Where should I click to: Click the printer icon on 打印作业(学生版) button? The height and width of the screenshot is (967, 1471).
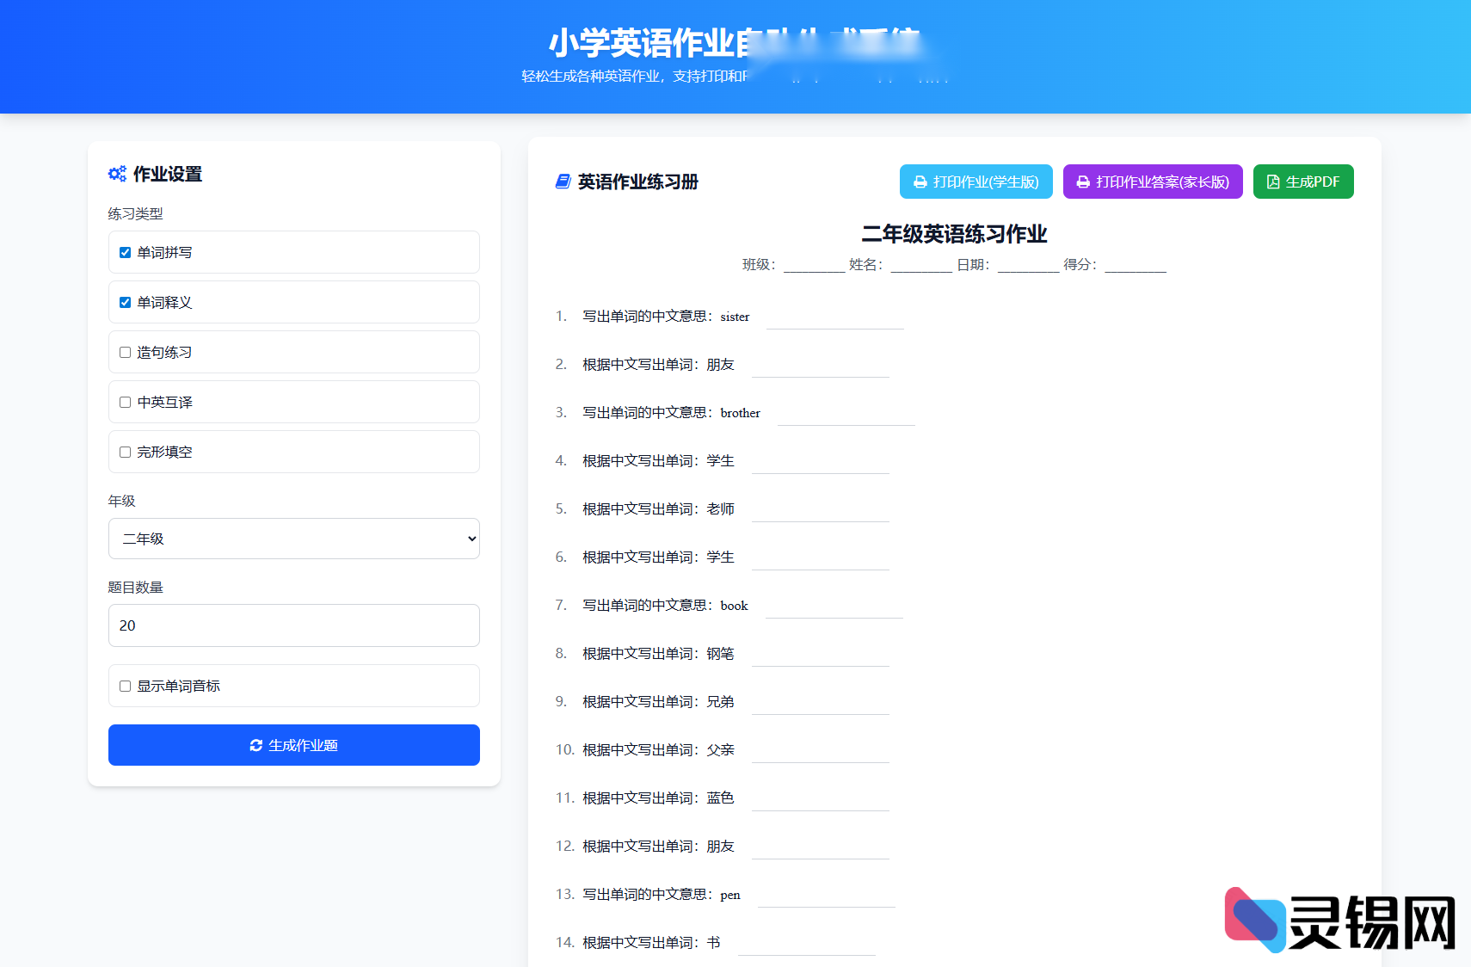point(918,182)
